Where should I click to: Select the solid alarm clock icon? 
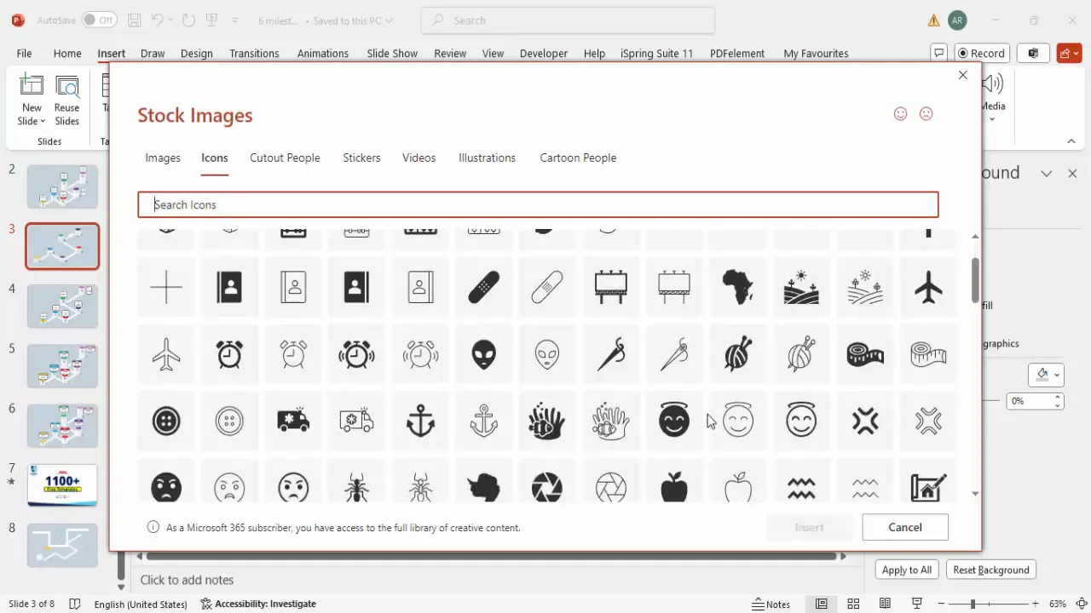point(229,353)
